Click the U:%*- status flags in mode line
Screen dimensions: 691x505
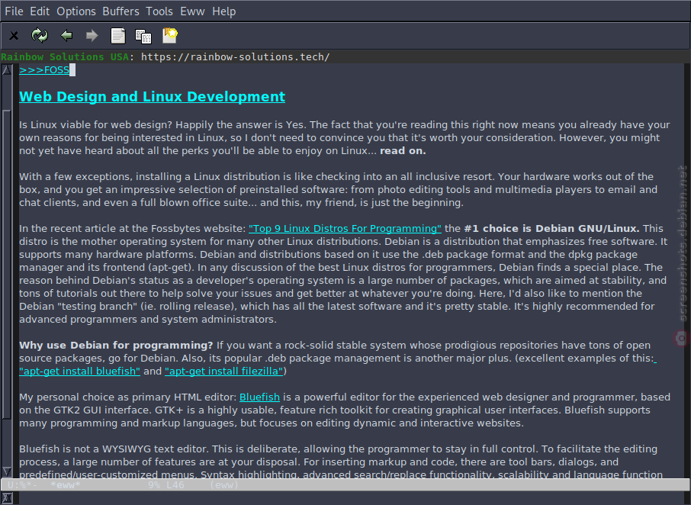pos(22,485)
